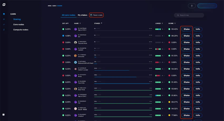
Task: Stake on the Vitalikz4 node
Action: [187, 115]
